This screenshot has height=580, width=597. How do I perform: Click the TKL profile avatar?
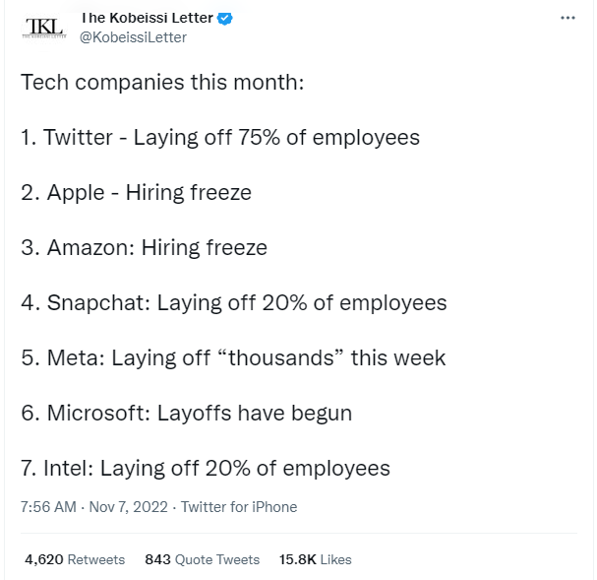44,28
